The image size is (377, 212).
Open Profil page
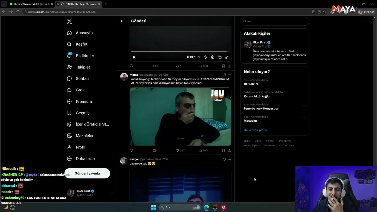tap(76, 147)
